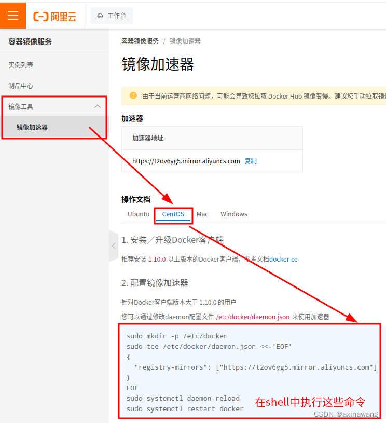Click the 'sudo systemctl daemon-reload' line

coord(183,399)
